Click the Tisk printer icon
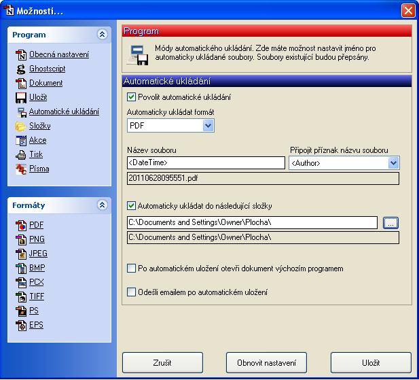Screen dimensions: 419x380 point(21,155)
